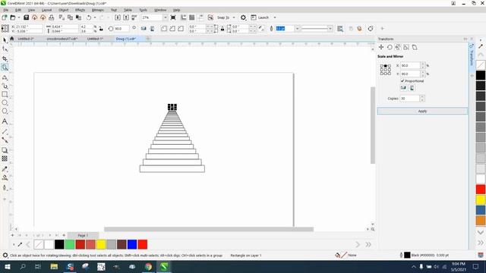The width and height of the screenshot is (486, 273).
Task: Pick the yellow swatch in the right color palette
Action: (x=481, y=200)
